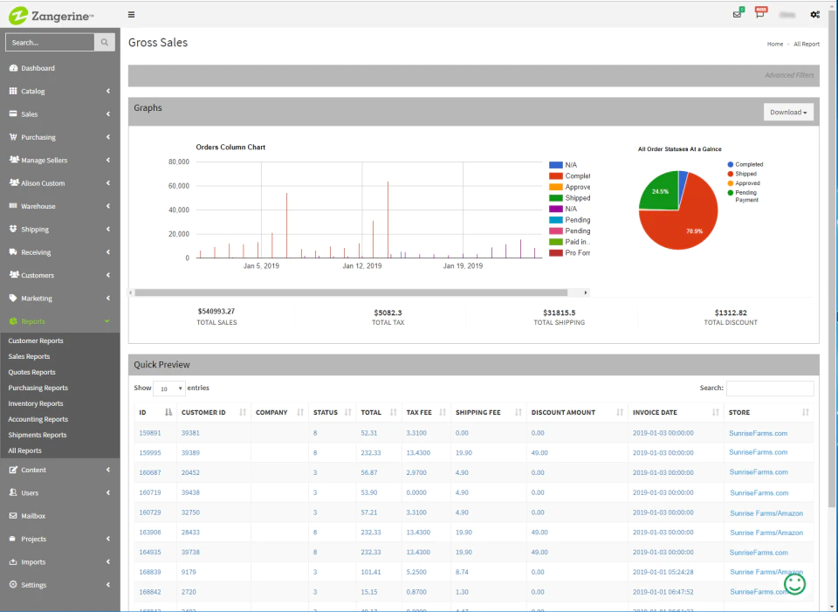The image size is (838, 612).
Task: Open the green smiley feedback icon
Action: (x=794, y=583)
